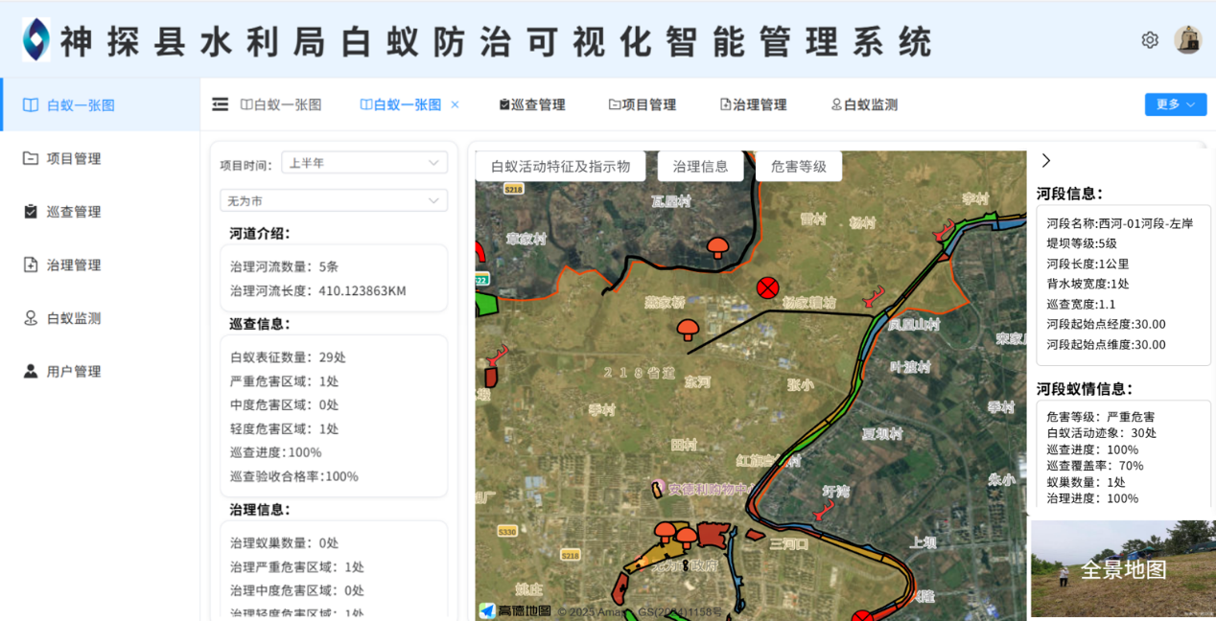Click the text 巡查覆盖率: 70%

1095,466
